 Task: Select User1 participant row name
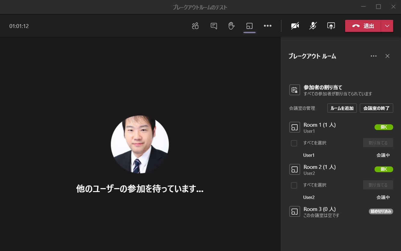(x=309, y=155)
